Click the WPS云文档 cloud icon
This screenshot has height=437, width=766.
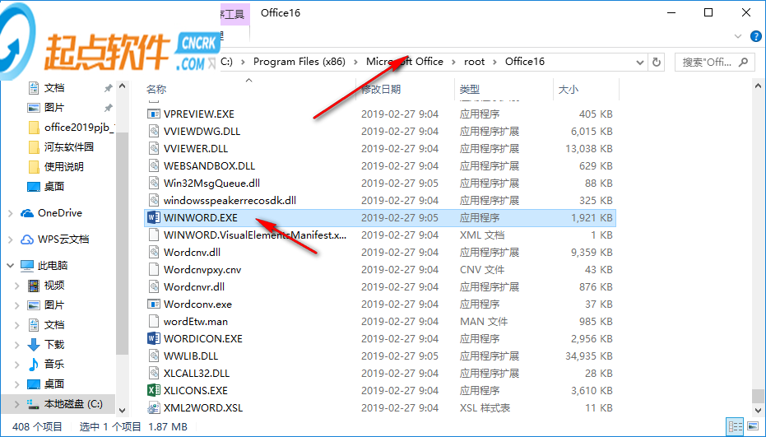pyautogui.click(x=27, y=239)
